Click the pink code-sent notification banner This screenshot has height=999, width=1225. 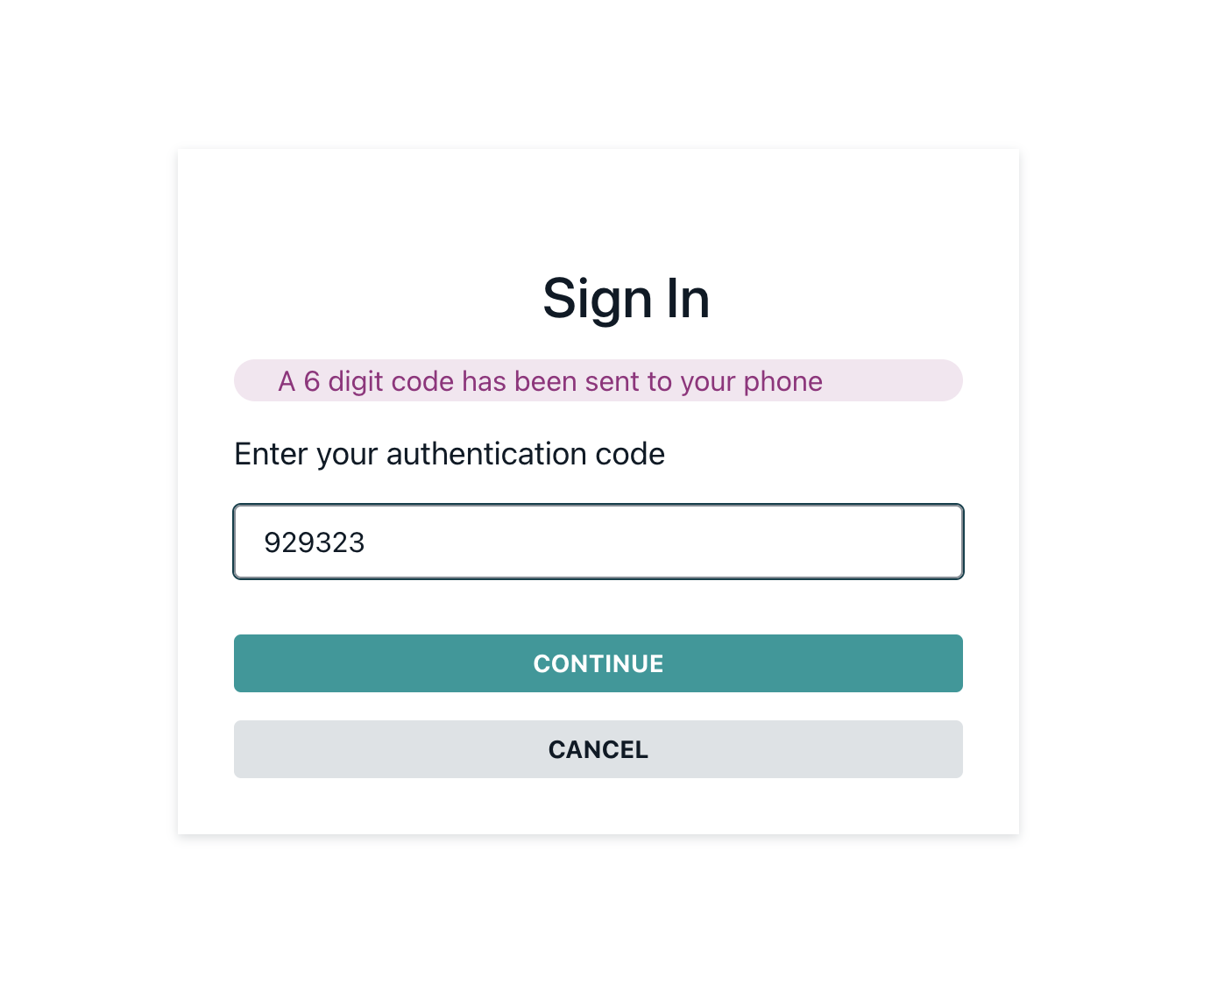(x=598, y=380)
